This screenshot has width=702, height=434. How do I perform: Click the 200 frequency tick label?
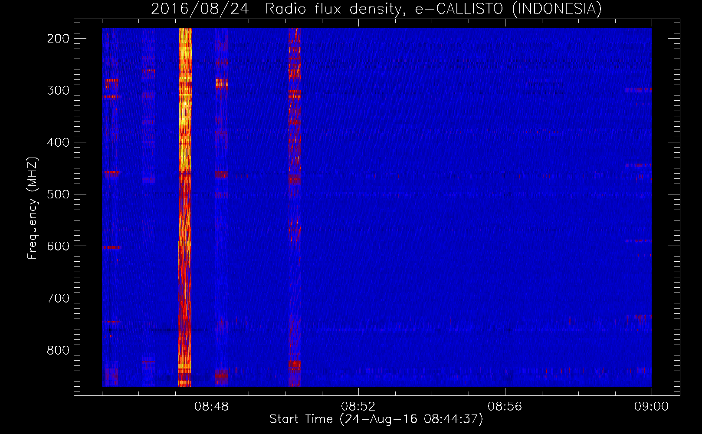(x=58, y=39)
